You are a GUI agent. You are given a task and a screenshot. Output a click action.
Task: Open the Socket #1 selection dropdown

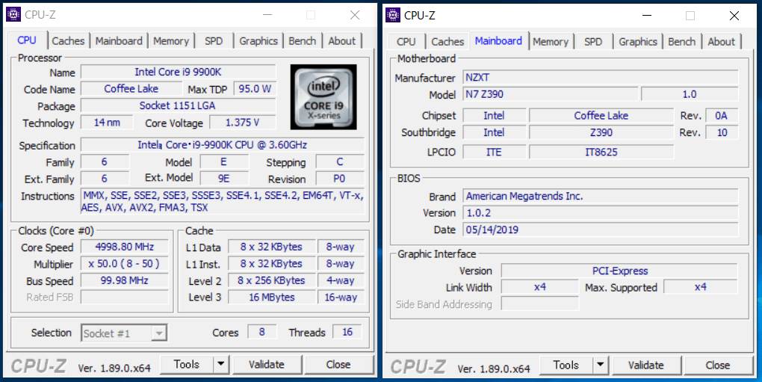124,333
